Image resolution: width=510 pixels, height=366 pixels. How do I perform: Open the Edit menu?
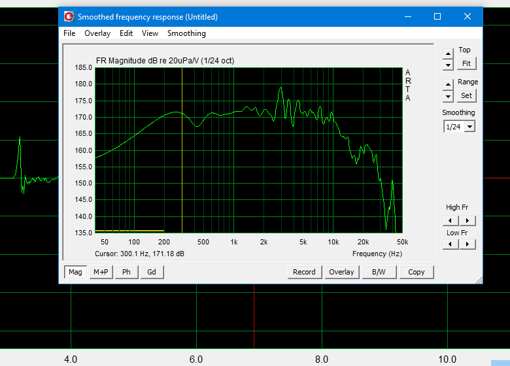126,33
